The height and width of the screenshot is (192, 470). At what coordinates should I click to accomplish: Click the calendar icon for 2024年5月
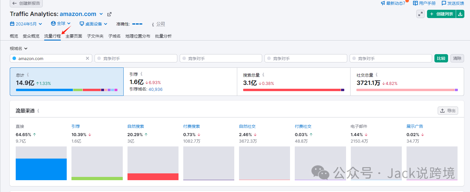pyautogui.click(x=12, y=24)
